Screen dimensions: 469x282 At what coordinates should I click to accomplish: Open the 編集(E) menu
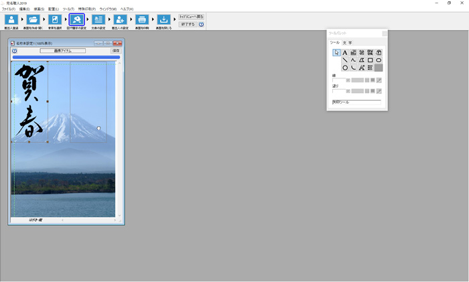(x=25, y=9)
